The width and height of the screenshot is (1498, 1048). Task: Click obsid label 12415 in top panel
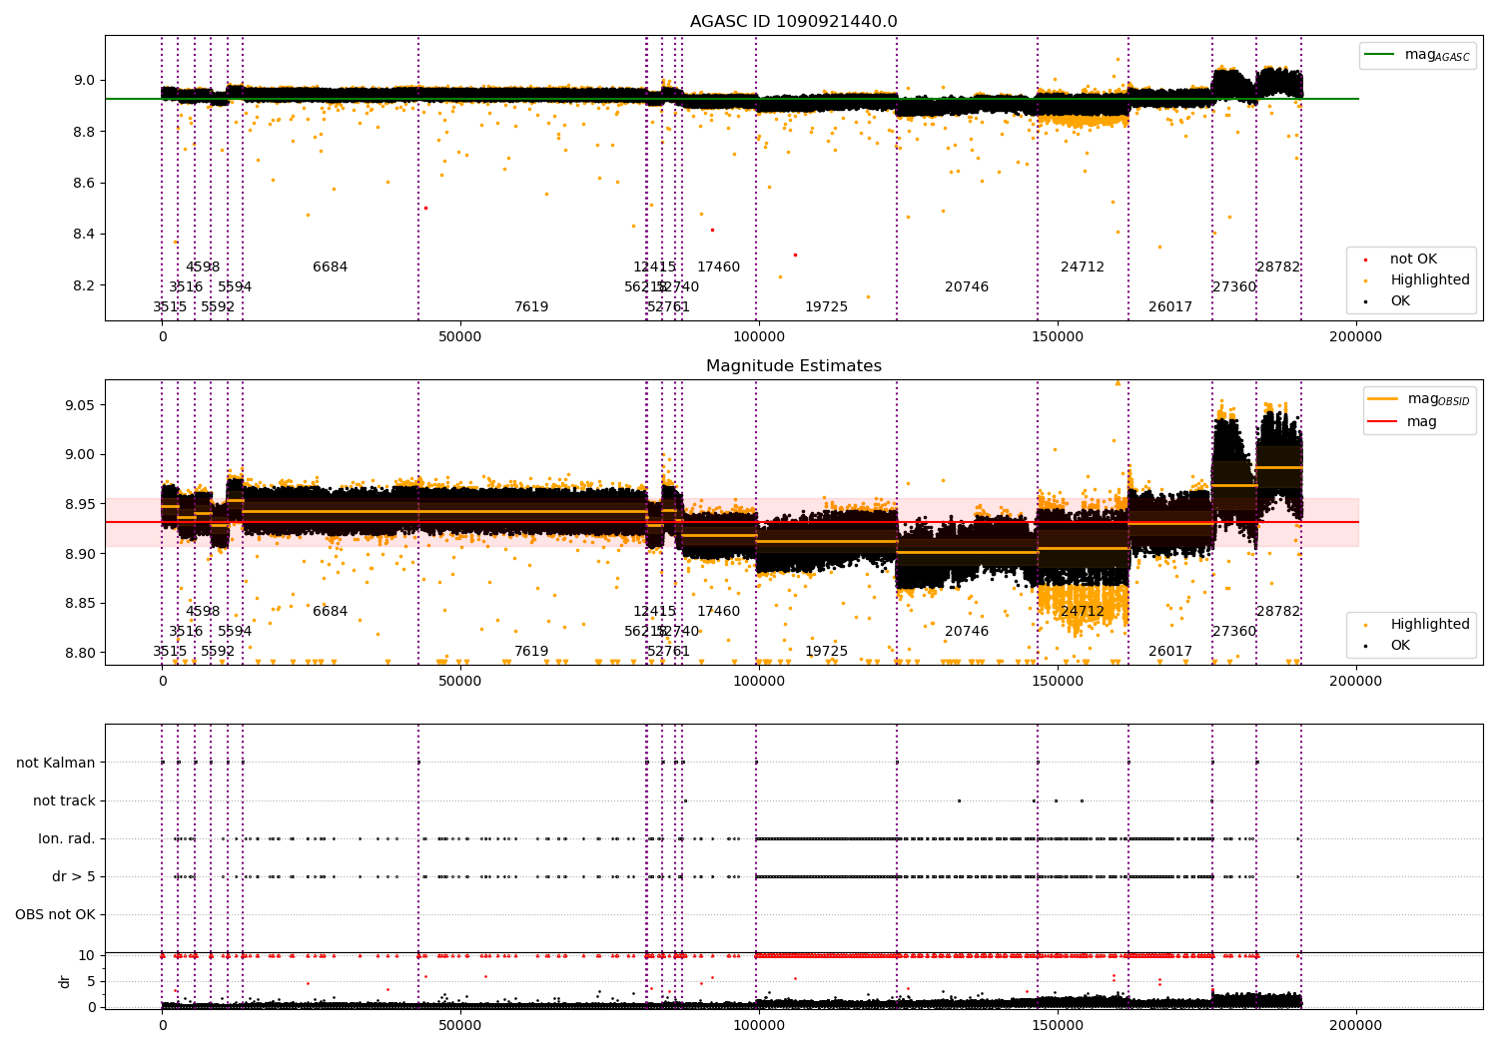[655, 267]
